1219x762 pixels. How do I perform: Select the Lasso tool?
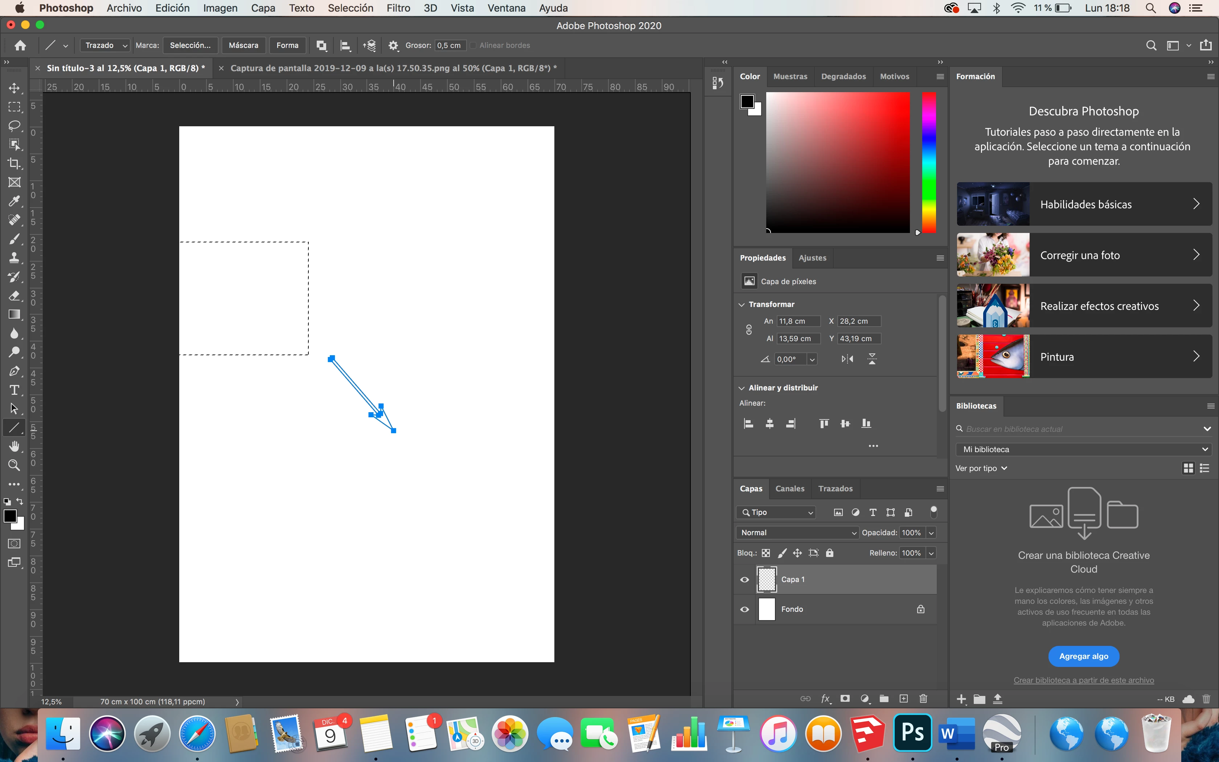point(14,126)
